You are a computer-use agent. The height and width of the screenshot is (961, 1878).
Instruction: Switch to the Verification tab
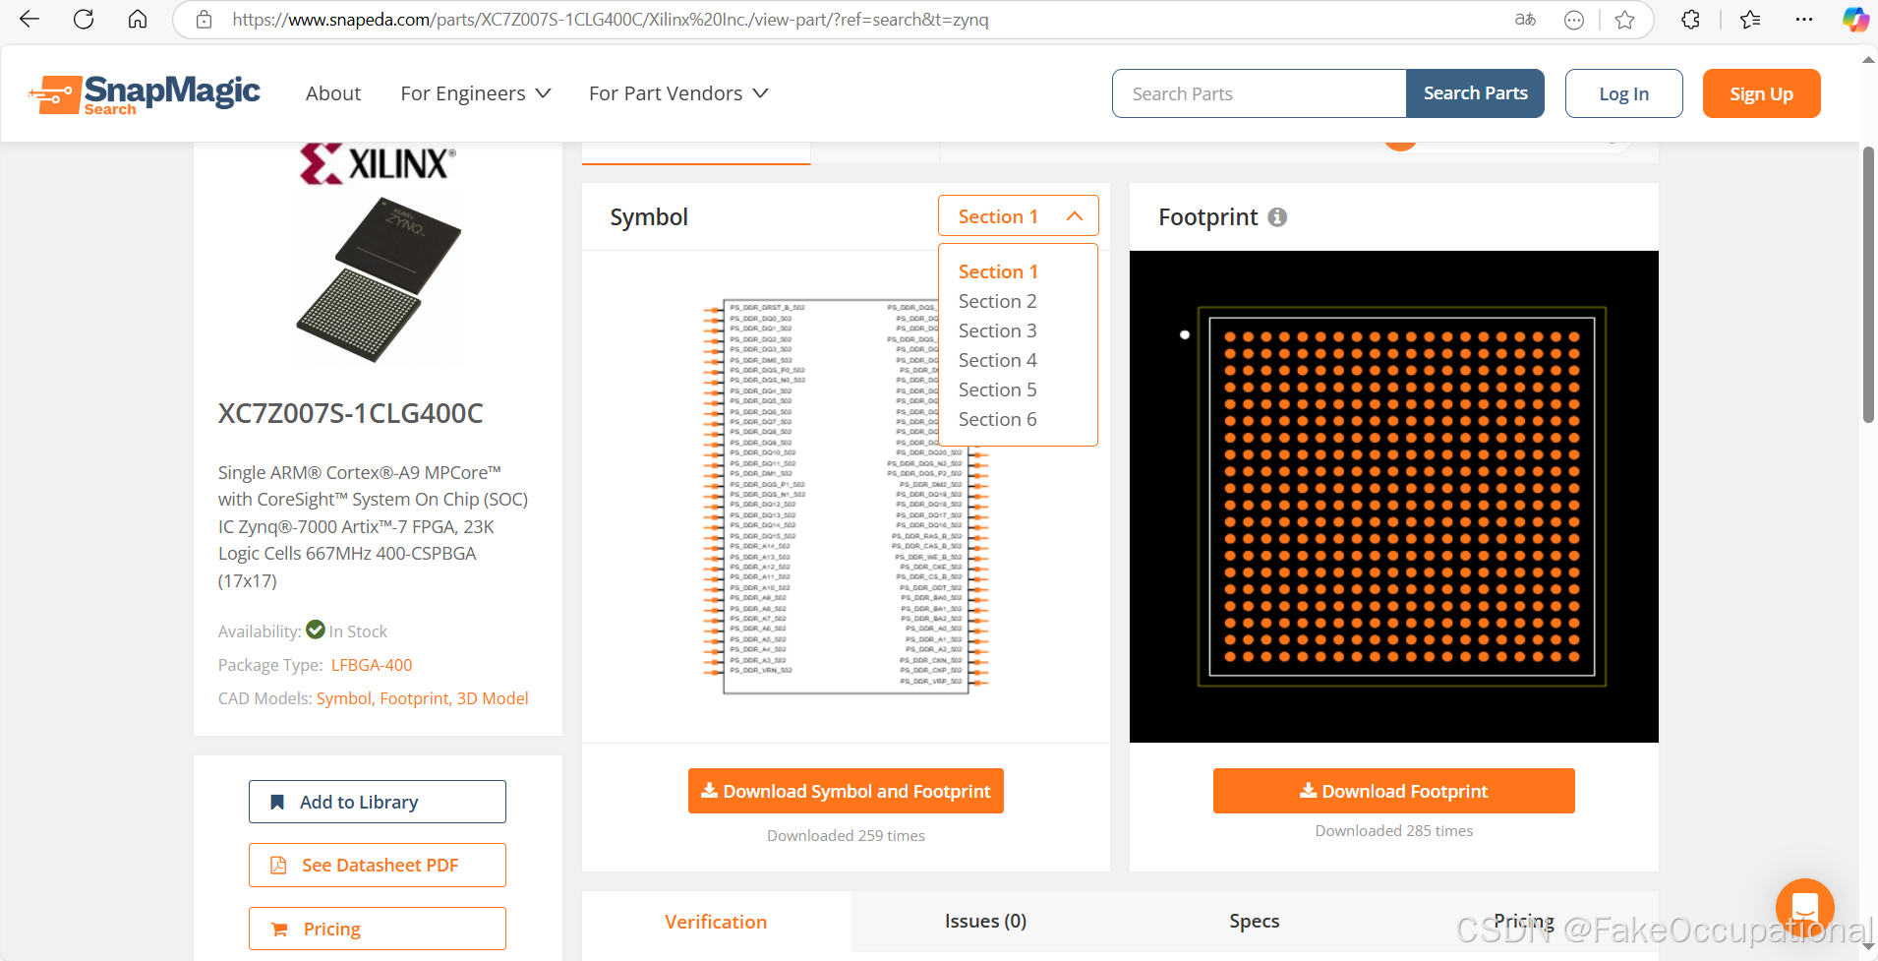pos(716,922)
